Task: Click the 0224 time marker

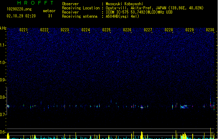Action: point(86,30)
